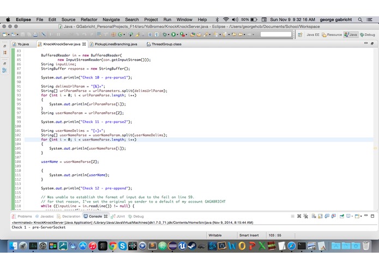
Task: Click the Apple menu icon
Action: click(x=8, y=20)
